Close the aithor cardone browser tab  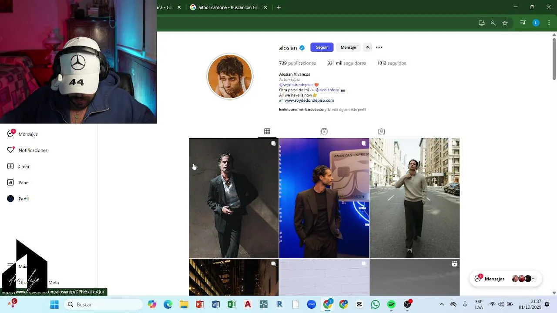(265, 7)
